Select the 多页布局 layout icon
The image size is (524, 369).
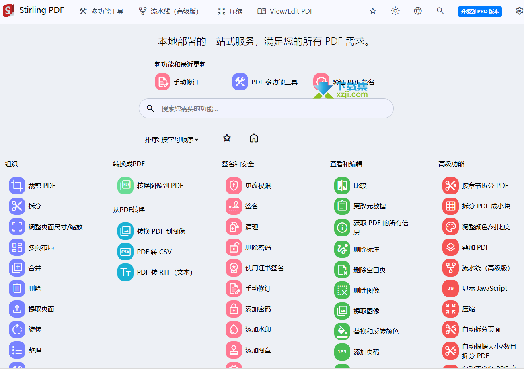coord(17,247)
